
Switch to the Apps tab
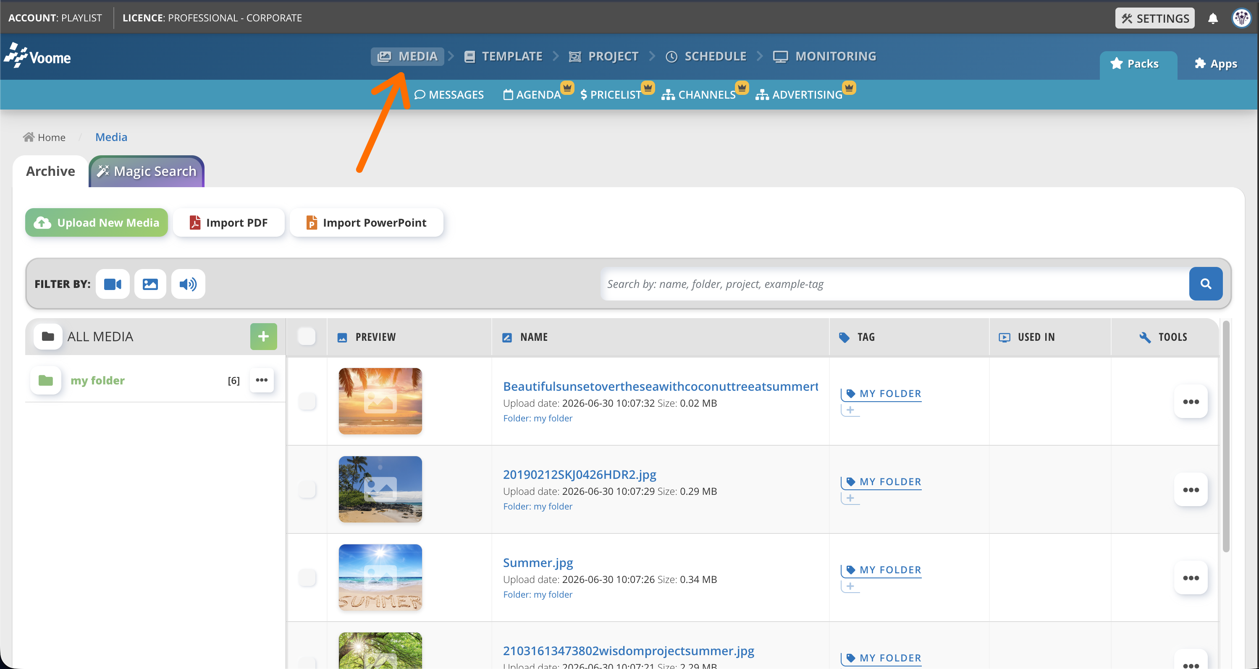click(1215, 64)
